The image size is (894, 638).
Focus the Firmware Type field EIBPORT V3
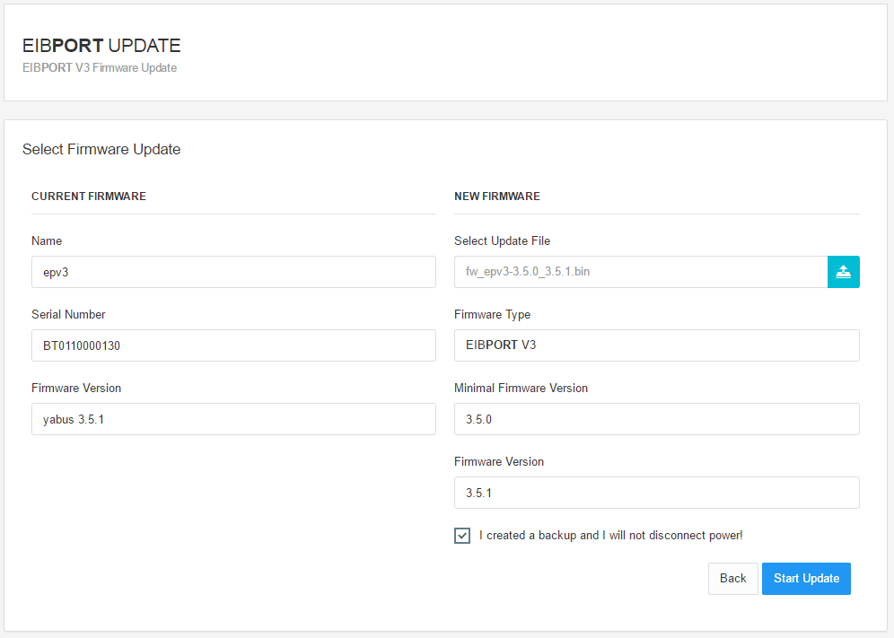tap(656, 345)
